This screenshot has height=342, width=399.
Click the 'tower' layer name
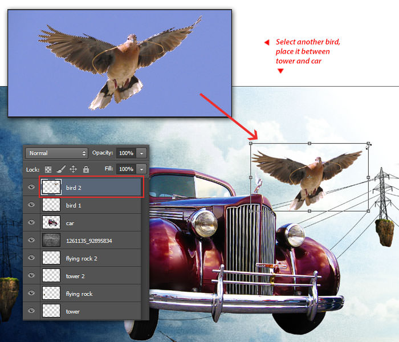[x=73, y=311]
